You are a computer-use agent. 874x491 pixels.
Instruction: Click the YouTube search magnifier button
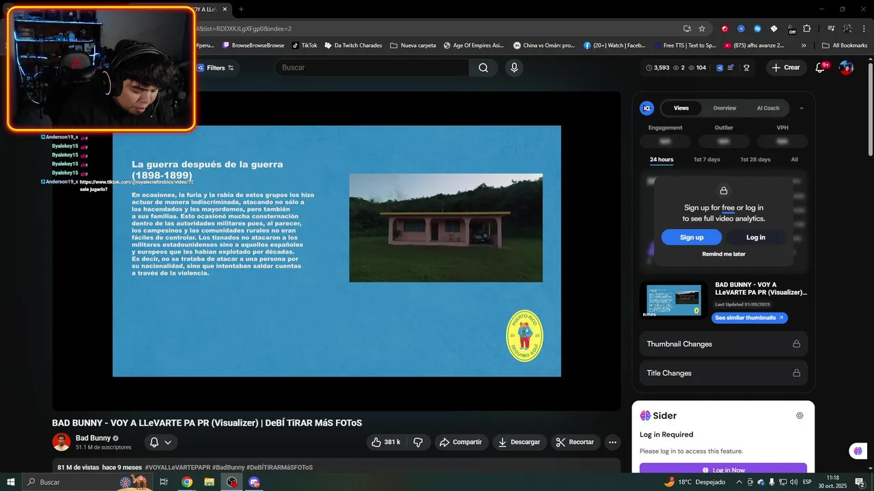tap(483, 68)
